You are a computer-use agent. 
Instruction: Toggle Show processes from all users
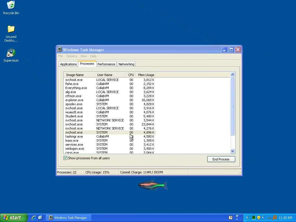(65, 158)
